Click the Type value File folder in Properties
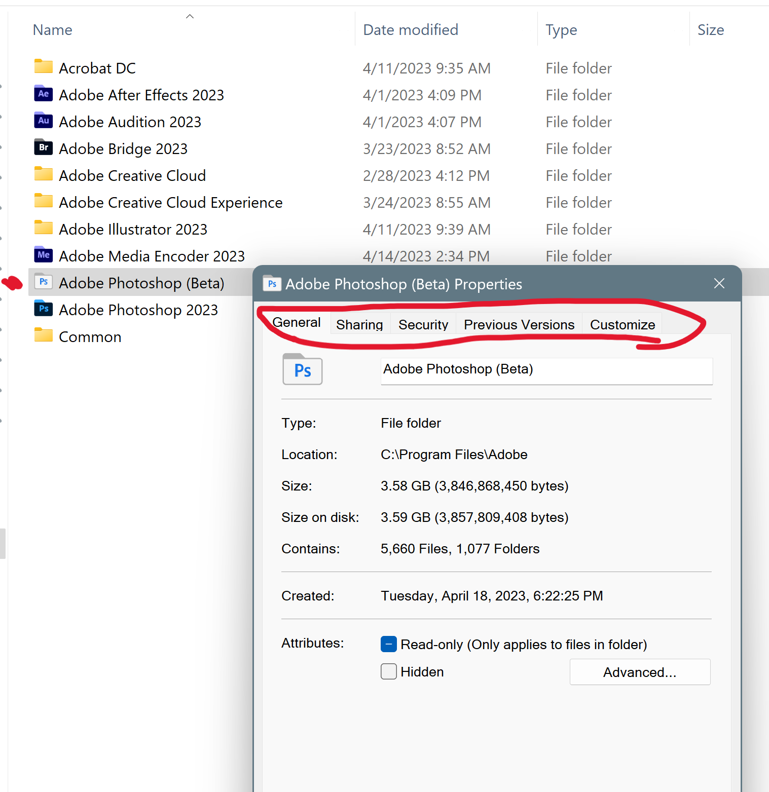769x792 pixels. coord(411,423)
